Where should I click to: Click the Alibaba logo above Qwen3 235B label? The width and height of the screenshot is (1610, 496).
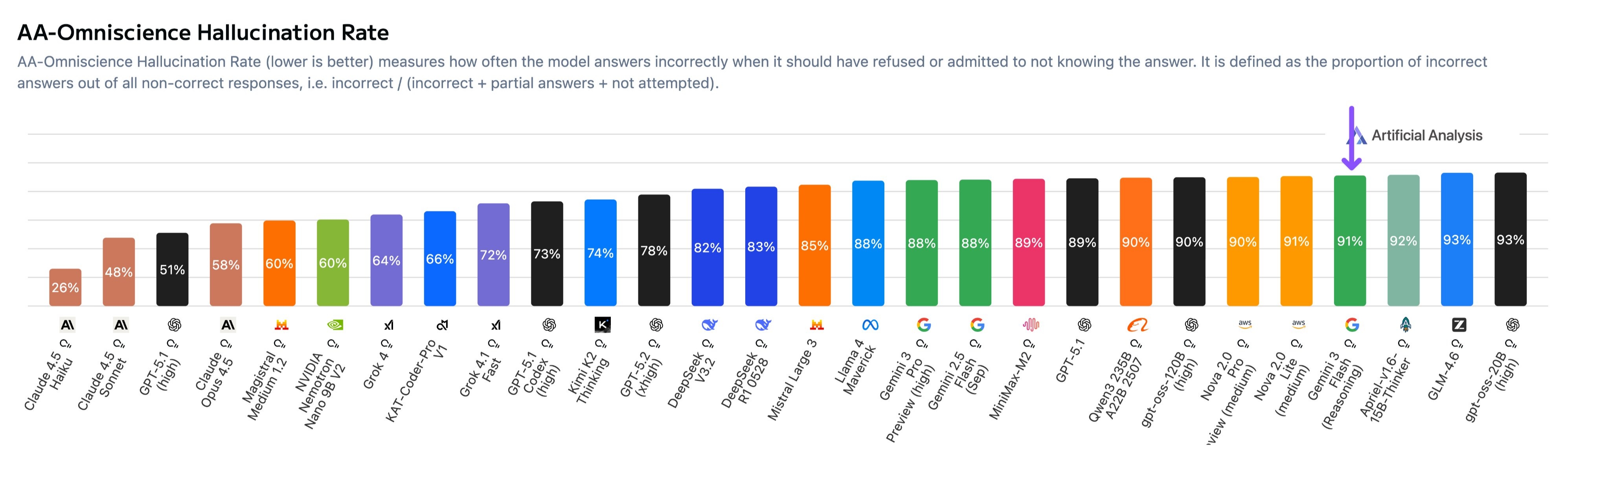[1138, 325]
